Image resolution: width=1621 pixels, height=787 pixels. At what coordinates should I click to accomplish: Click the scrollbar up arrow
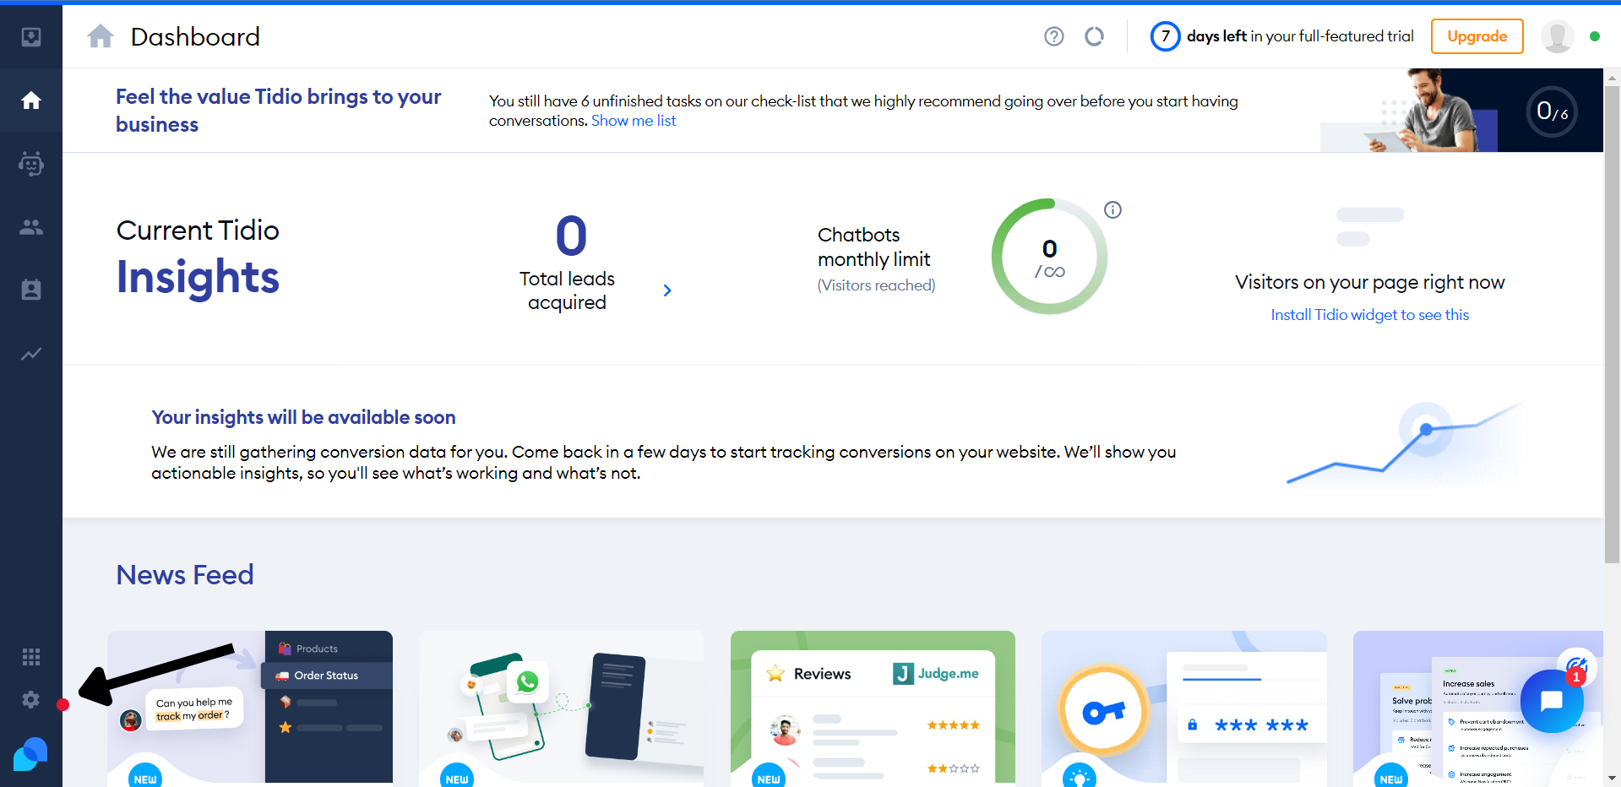pyautogui.click(x=1612, y=78)
